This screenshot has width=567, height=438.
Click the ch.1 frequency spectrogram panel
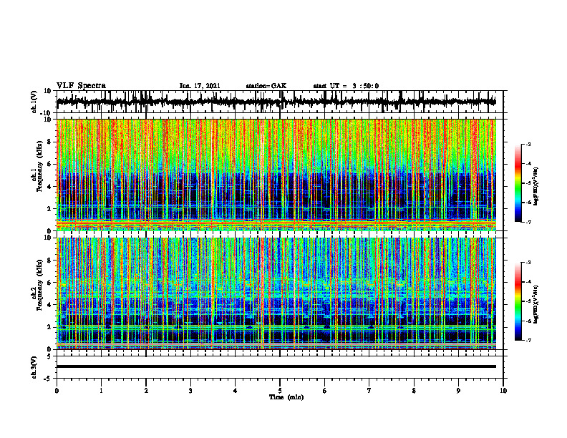coord(276,175)
